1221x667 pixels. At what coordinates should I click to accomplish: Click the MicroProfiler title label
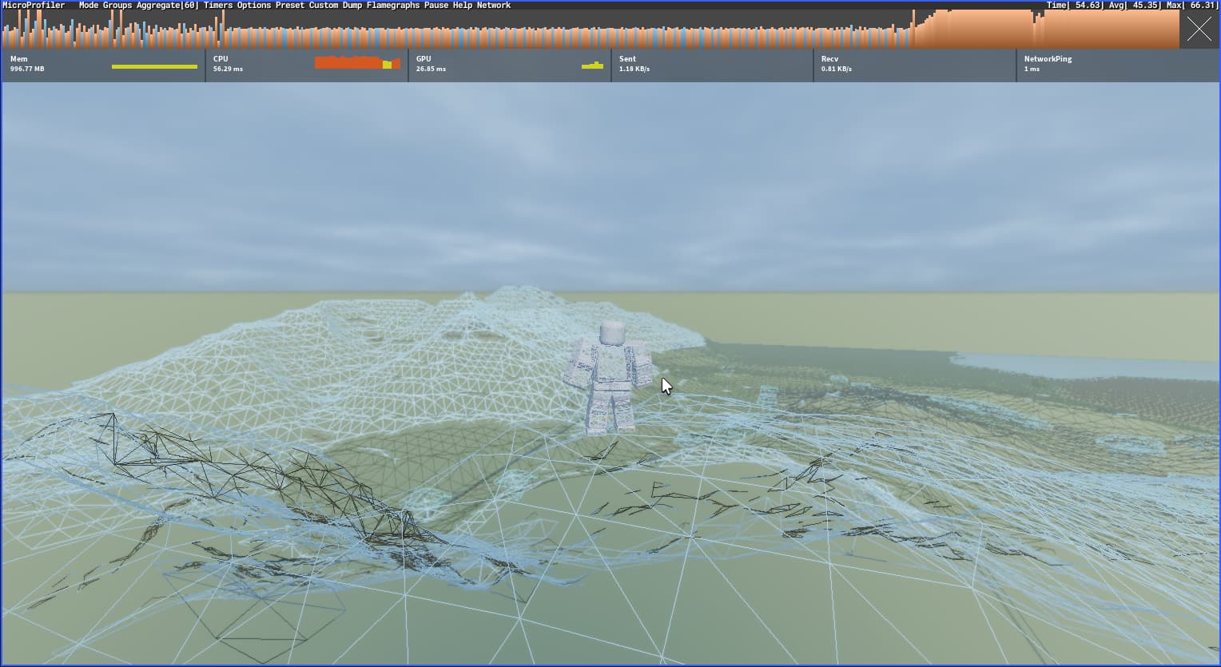pos(34,6)
